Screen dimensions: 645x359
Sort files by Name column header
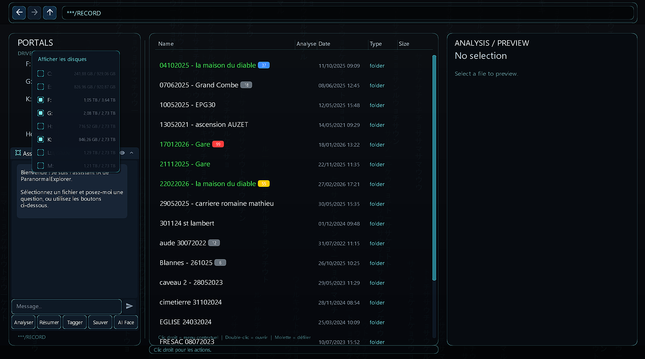pos(166,44)
